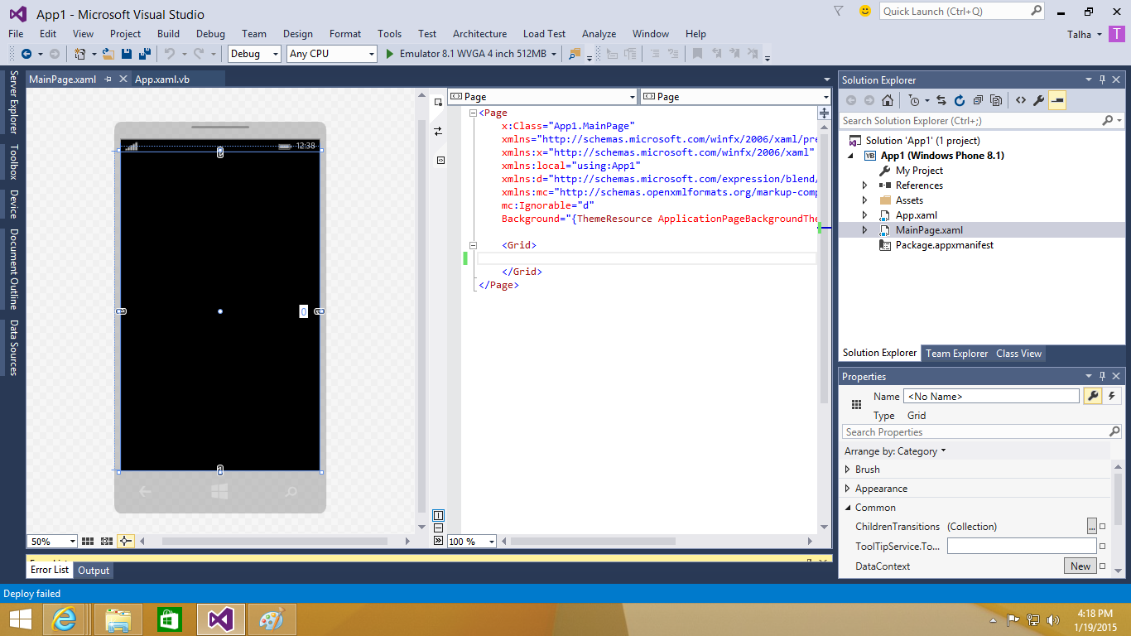The image size is (1131, 636).
Task: Toggle Properties wrench view in Properties panel
Action: tap(1093, 396)
